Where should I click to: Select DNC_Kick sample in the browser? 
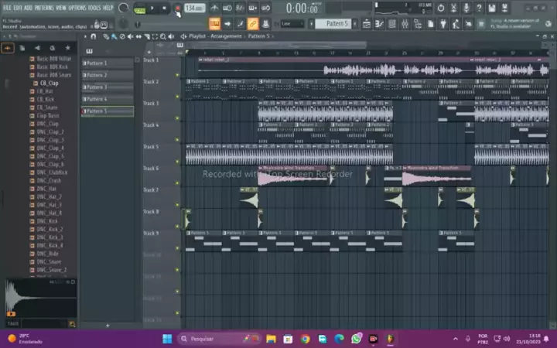click(x=47, y=220)
